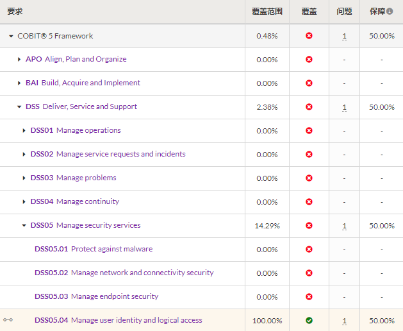Expand APO Align, Plan and Organize
The width and height of the screenshot is (403, 331).
click(x=19, y=60)
